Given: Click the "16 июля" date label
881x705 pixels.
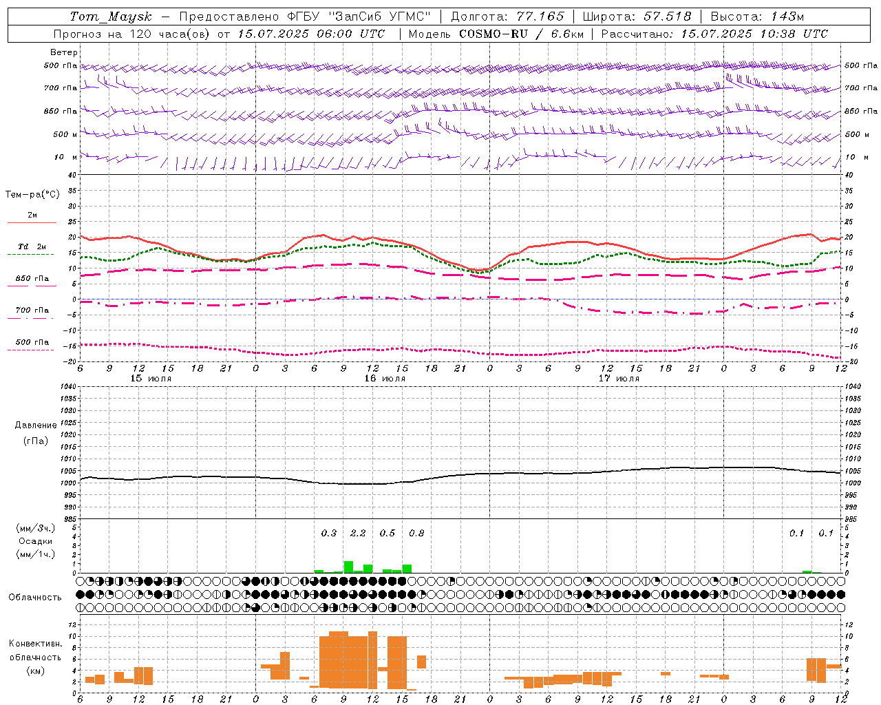Looking at the screenshot, I should point(385,379).
